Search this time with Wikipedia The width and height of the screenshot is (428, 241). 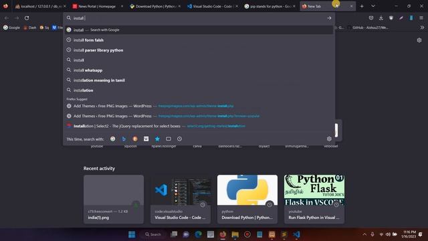146,139
